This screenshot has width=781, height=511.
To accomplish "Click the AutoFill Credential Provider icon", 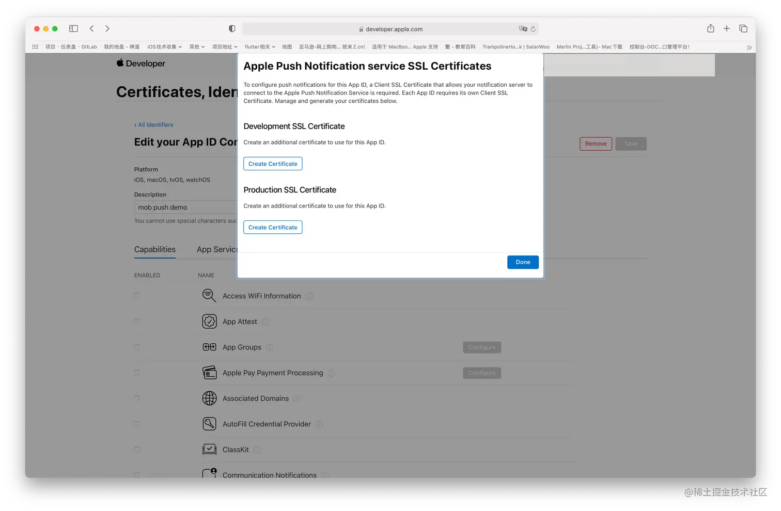I will (209, 424).
